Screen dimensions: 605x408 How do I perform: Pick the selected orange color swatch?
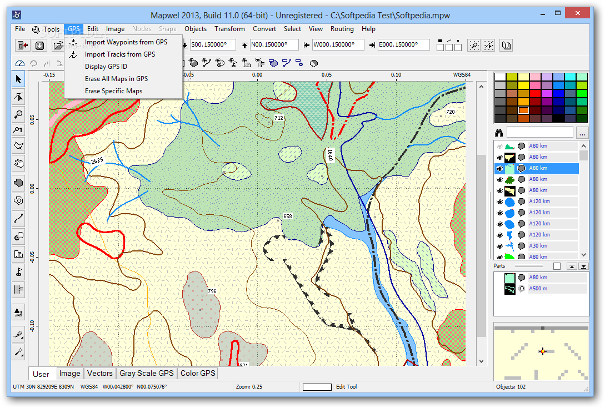point(523,110)
